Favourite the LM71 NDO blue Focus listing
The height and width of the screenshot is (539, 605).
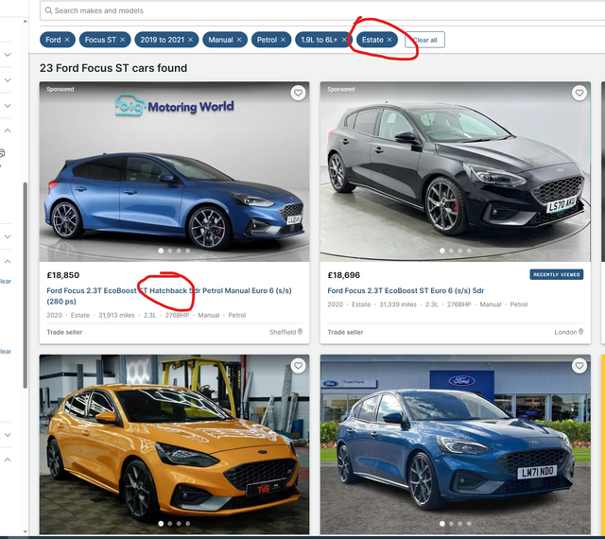pyautogui.click(x=579, y=365)
